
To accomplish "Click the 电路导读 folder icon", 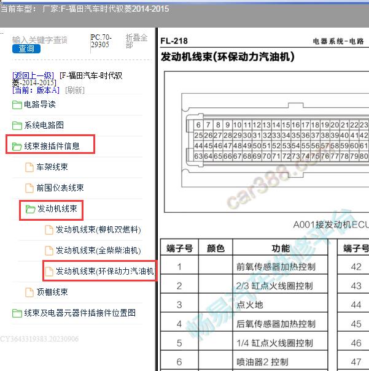I will click(x=17, y=105).
